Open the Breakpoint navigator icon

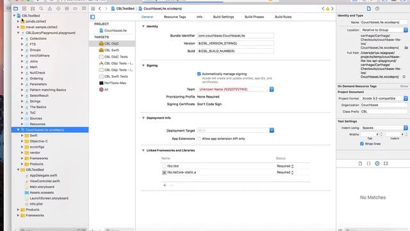(x=76, y=8)
